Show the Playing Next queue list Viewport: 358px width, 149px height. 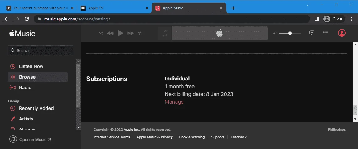coord(326,33)
